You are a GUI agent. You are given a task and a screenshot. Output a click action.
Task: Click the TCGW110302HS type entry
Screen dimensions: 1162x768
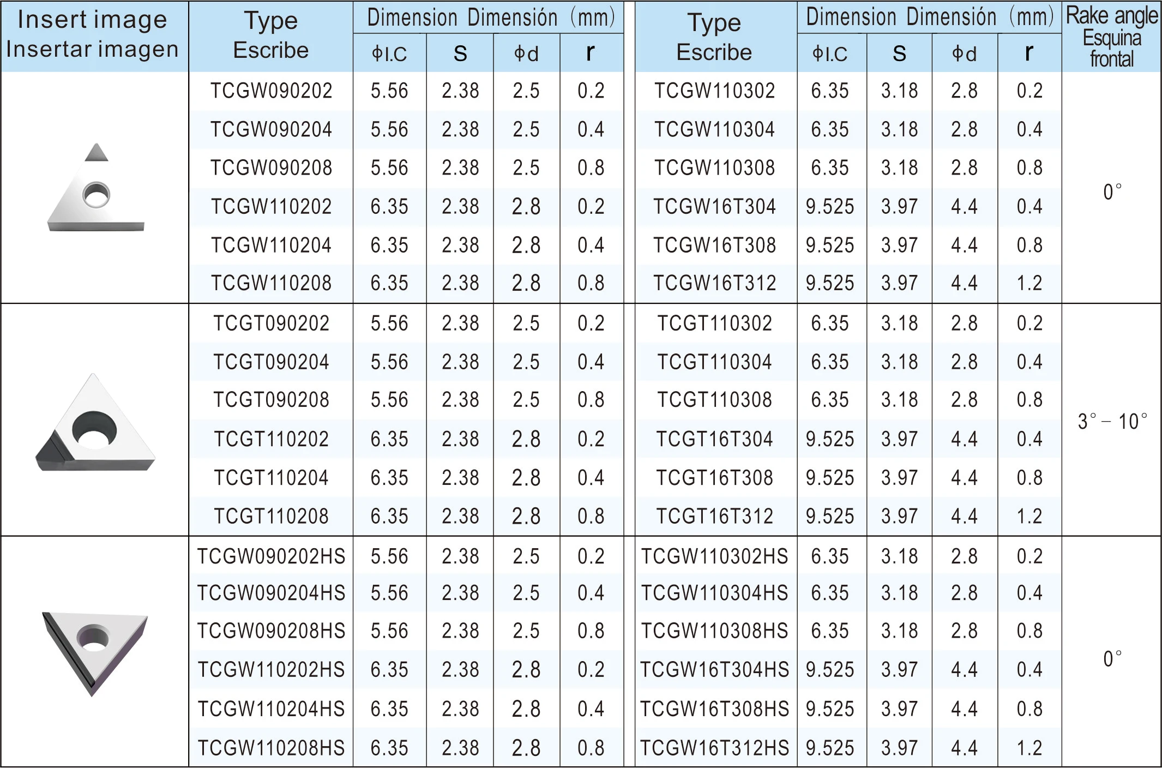coord(714,556)
